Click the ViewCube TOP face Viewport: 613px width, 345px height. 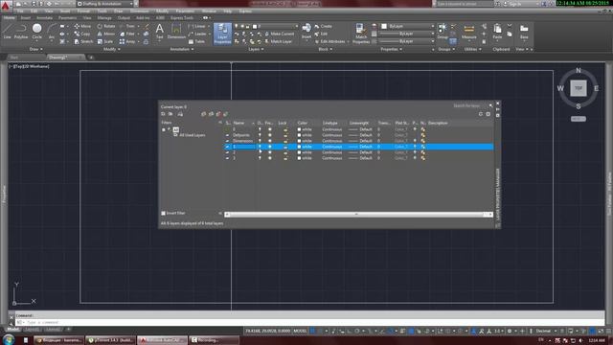(x=579, y=88)
